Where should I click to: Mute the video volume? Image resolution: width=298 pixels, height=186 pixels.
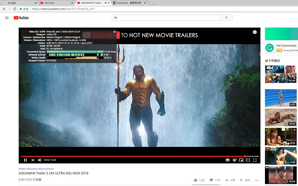40,160
